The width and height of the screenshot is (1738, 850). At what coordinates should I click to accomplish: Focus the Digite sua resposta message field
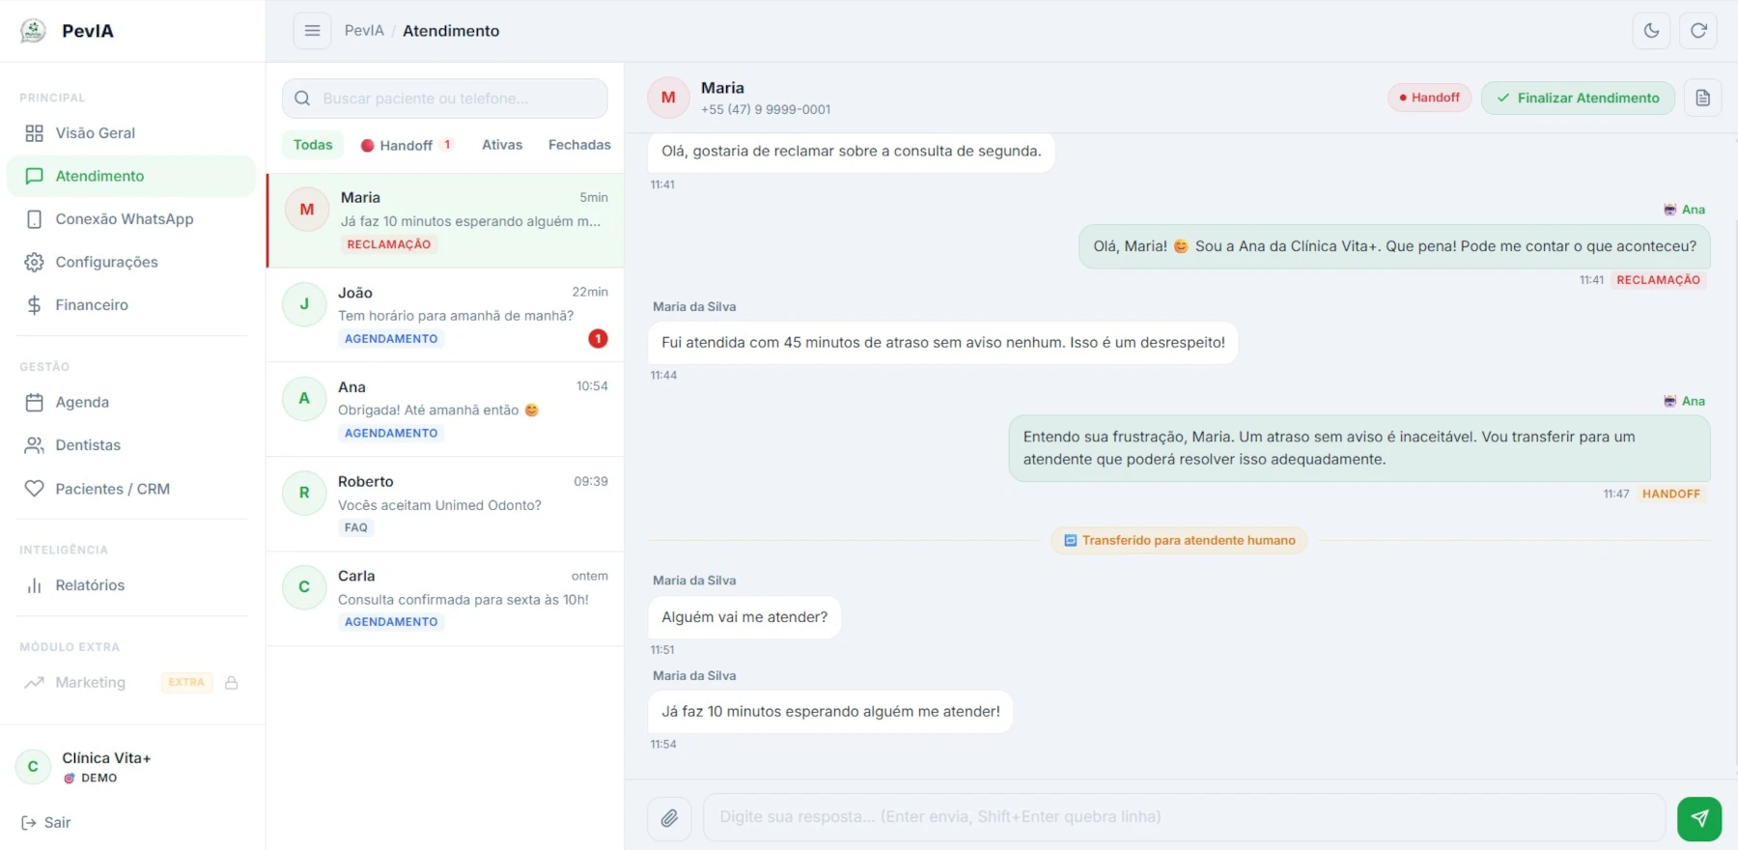1184,817
